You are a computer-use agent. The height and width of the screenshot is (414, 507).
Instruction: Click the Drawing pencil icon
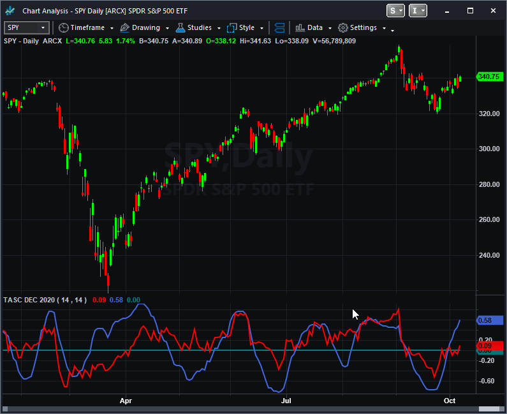tap(124, 28)
